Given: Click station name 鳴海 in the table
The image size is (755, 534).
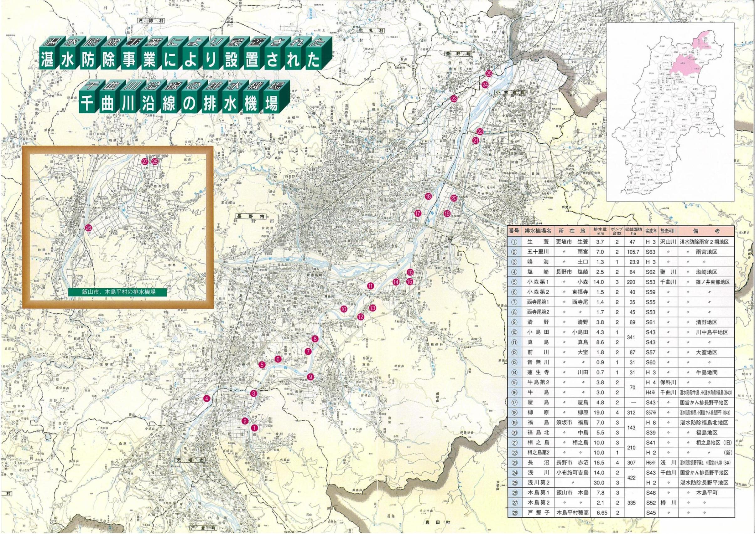Looking at the screenshot, I should [538, 262].
